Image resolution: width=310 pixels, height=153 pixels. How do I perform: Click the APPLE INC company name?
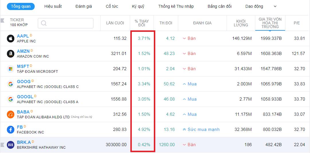(x=26, y=41)
